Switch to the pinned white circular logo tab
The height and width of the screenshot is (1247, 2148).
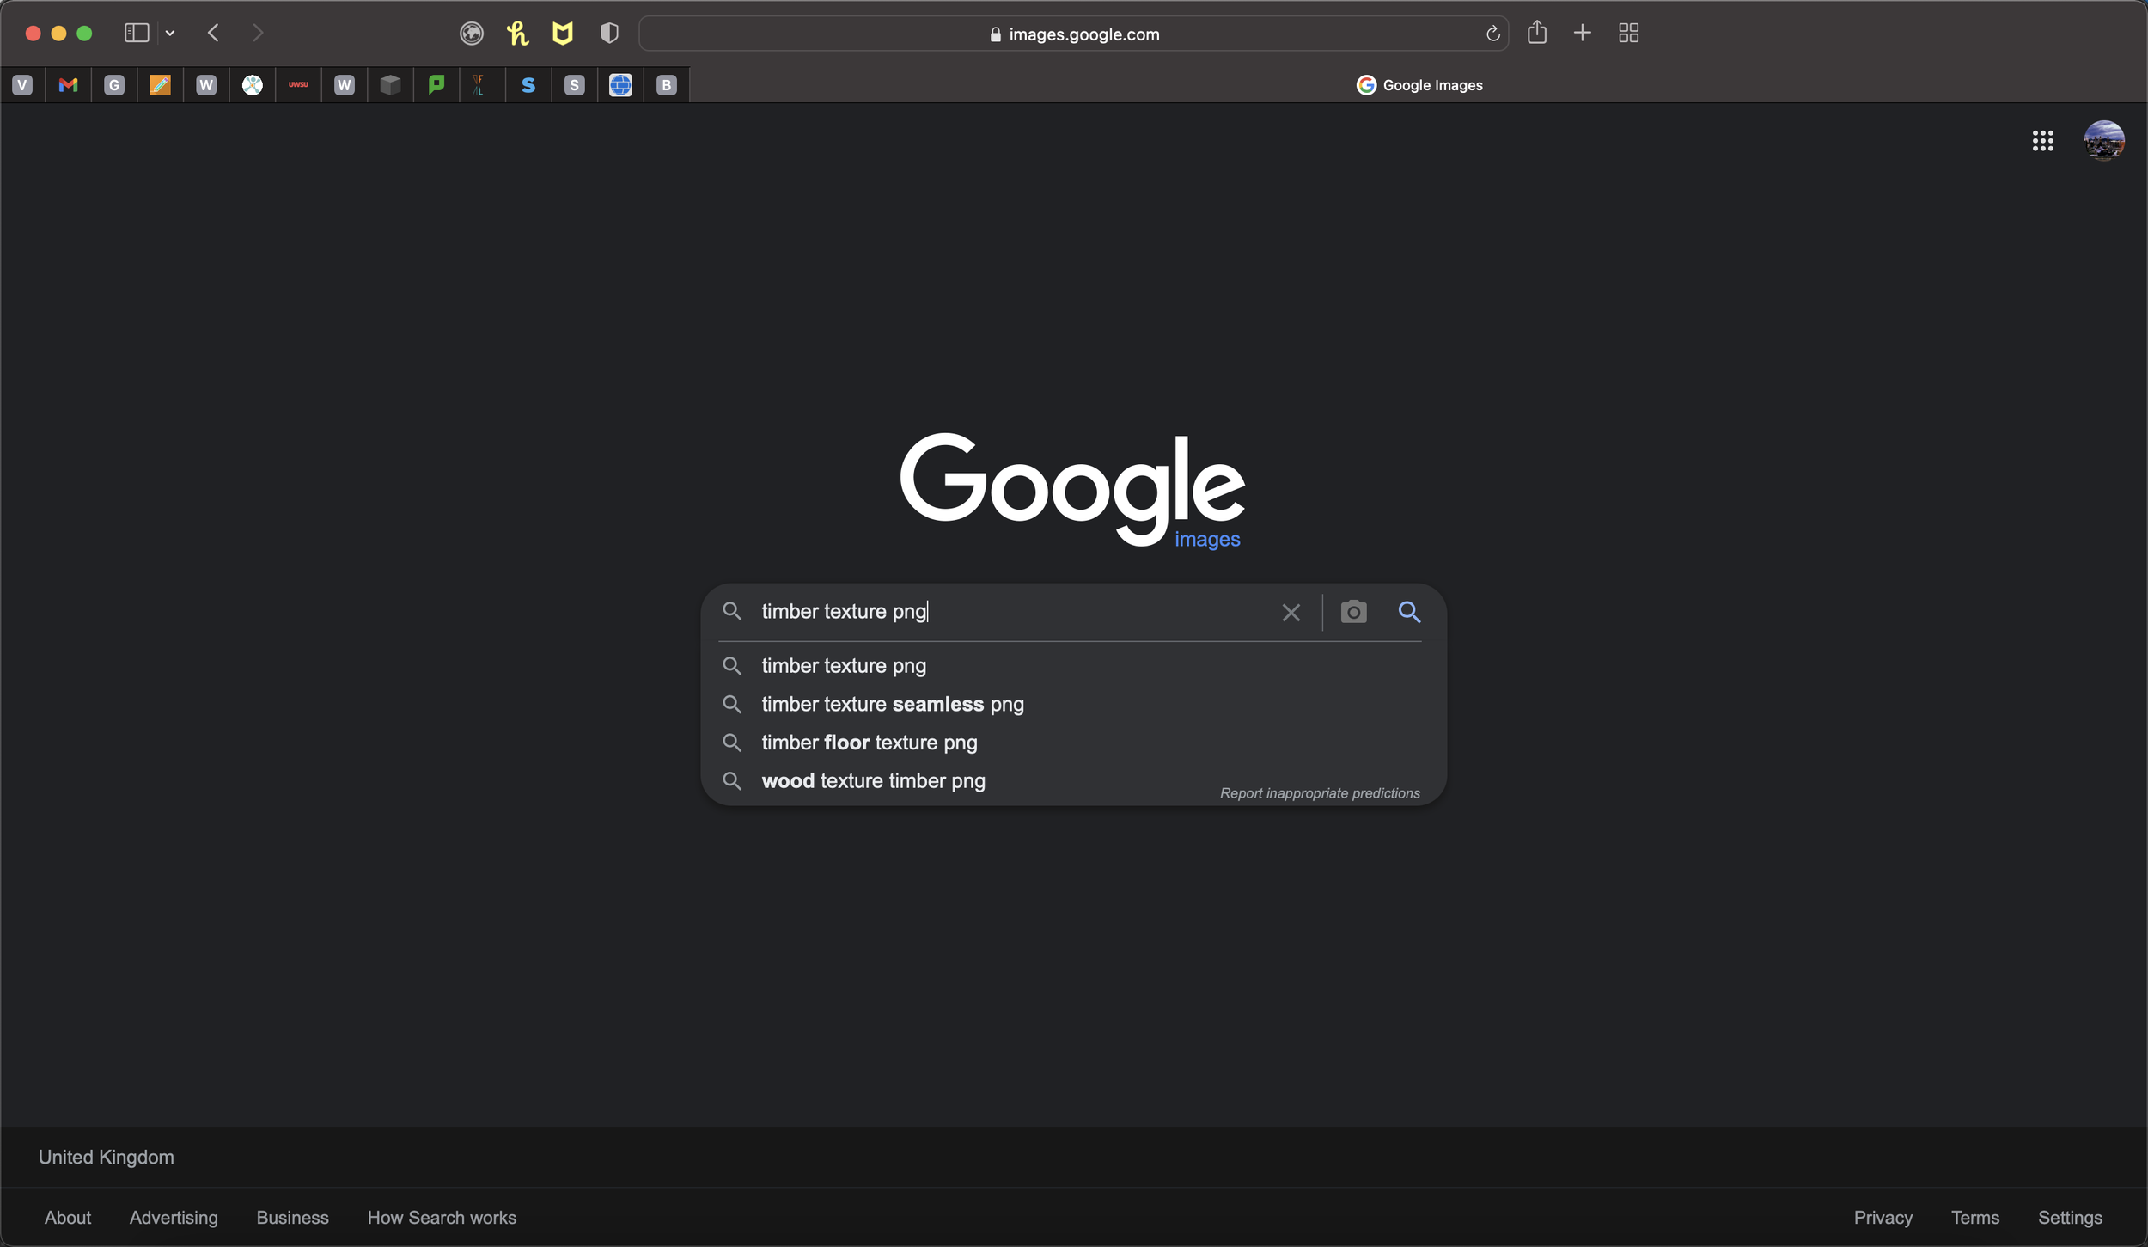click(252, 84)
